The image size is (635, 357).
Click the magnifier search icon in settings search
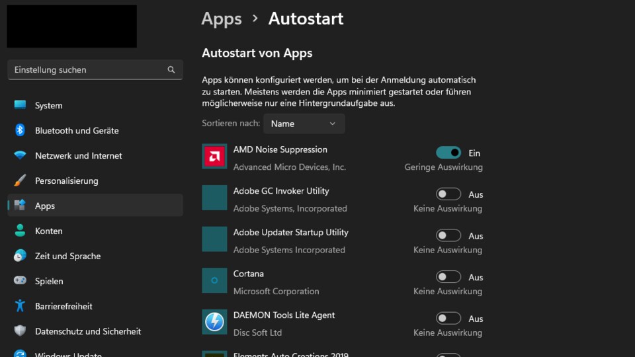coord(171,69)
